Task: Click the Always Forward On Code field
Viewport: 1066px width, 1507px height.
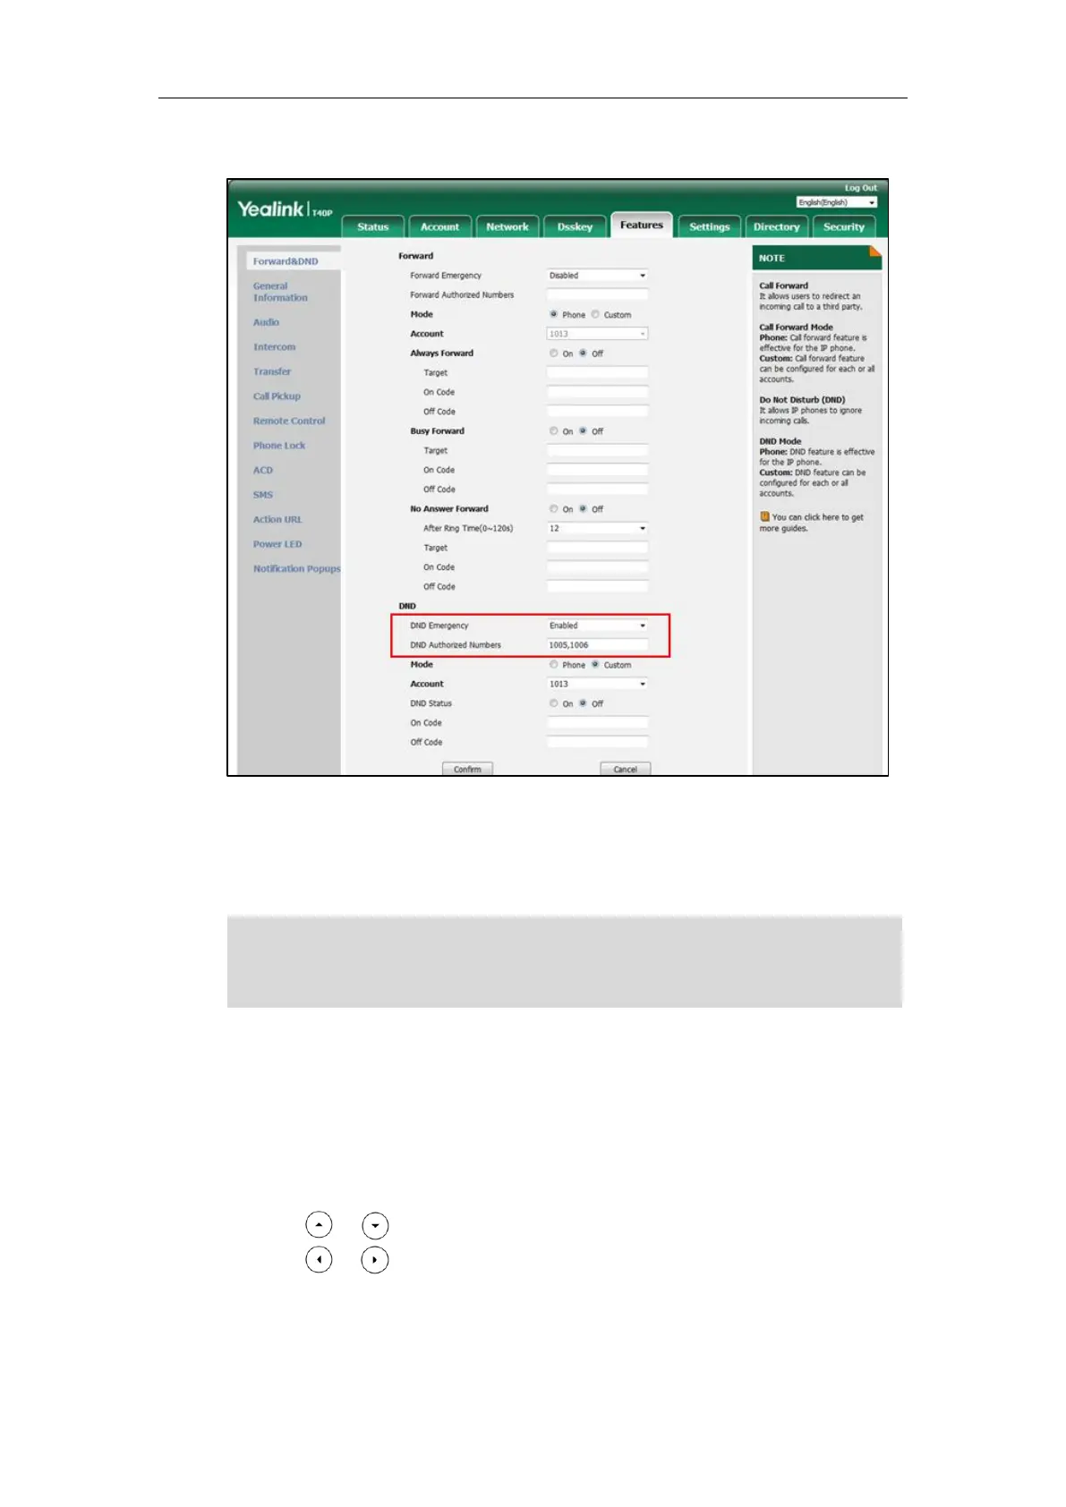Action: point(597,392)
